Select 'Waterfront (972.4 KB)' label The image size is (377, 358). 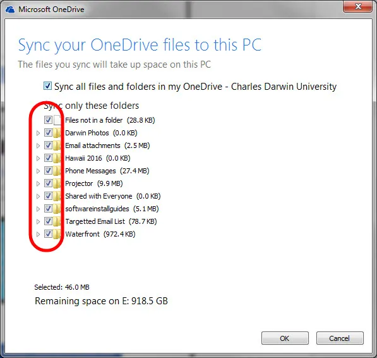100,234
